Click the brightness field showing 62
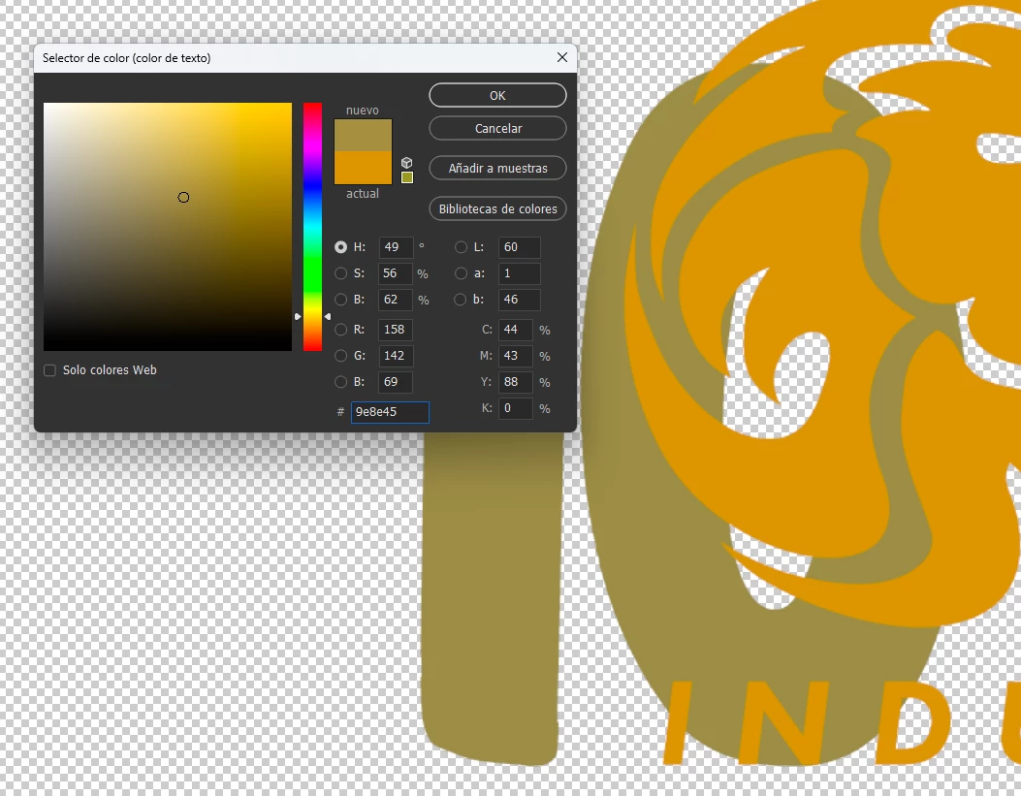This screenshot has height=796, width=1021. coord(396,300)
